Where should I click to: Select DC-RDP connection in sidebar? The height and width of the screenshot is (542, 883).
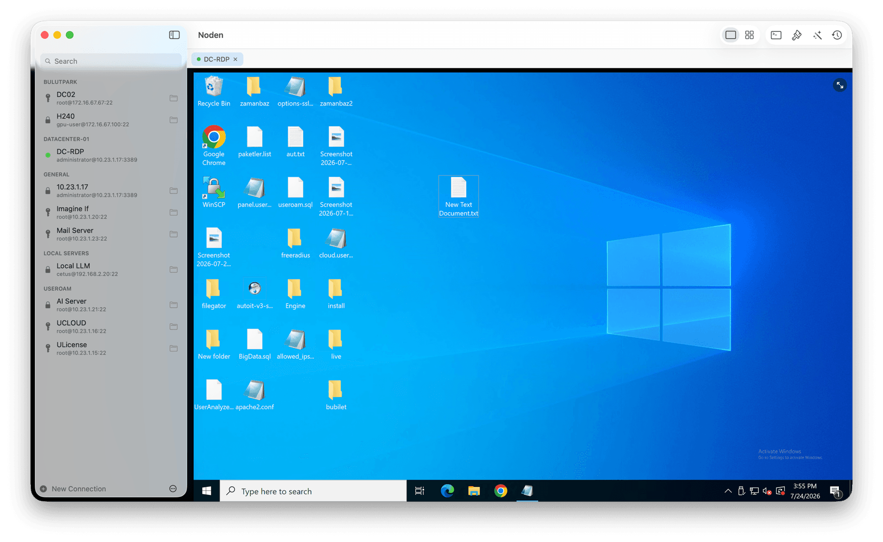pyautogui.click(x=111, y=155)
